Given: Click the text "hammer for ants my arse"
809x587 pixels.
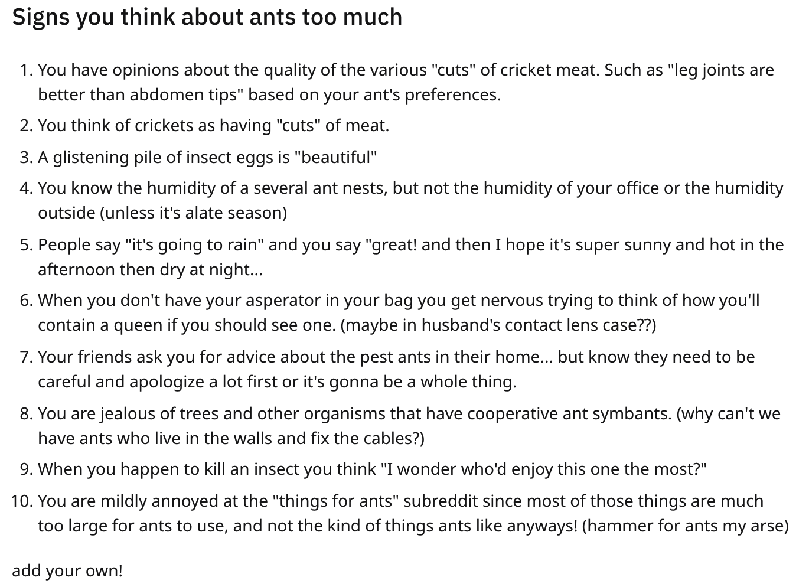Looking at the screenshot, I should coord(685,526).
